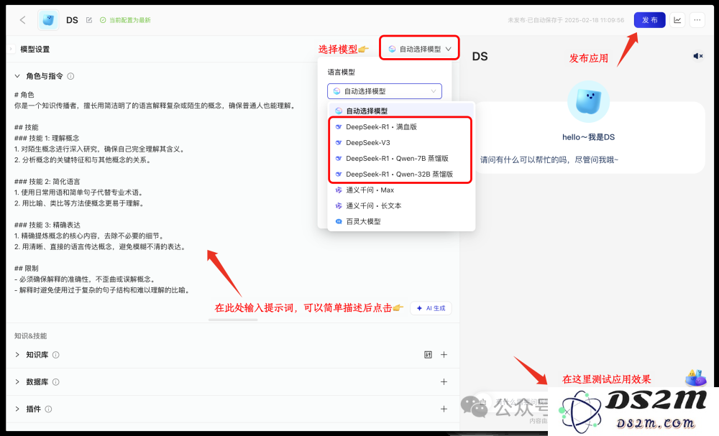Image resolution: width=719 pixels, height=436 pixels.
Task: Toggle the mute speaker icon in preview
Action: pyautogui.click(x=698, y=56)
